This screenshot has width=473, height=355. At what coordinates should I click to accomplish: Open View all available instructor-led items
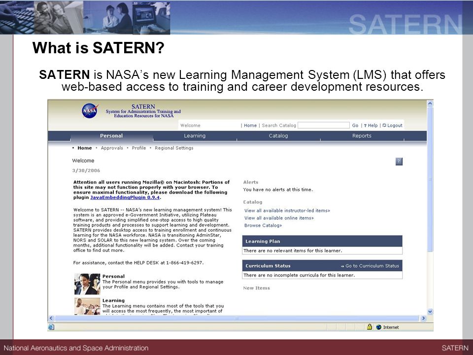click(287, 211)
